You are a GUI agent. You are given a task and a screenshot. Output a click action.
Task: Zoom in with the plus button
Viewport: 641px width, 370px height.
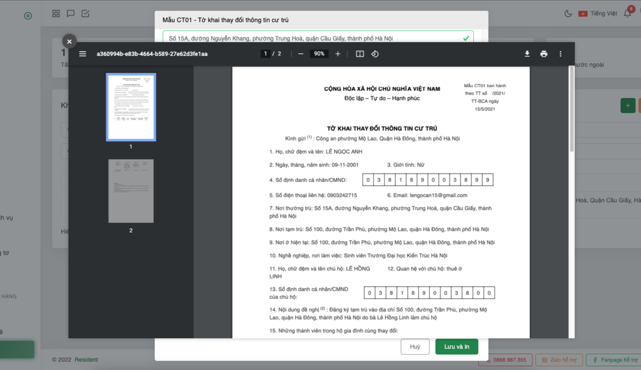(337, 54)
